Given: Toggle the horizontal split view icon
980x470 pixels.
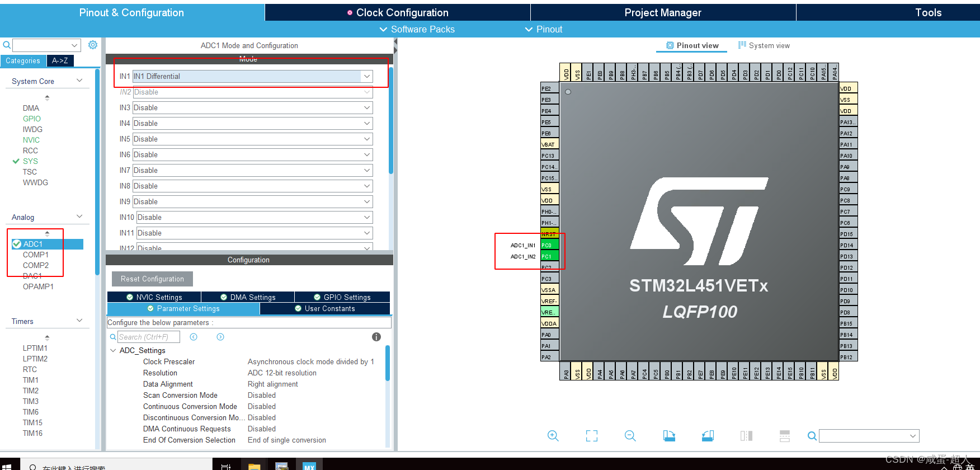Looking at the screenshot, I should 785,436.
